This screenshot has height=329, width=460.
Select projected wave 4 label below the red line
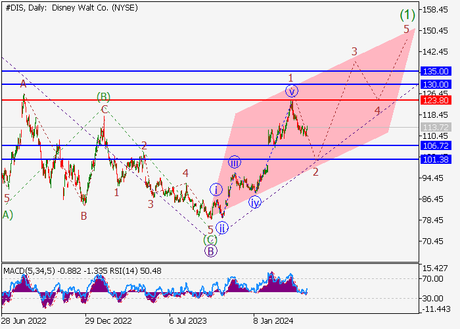(x=377, y=111)
